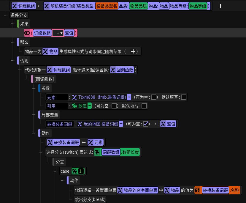Click 物品的名字简单表 variable chip

(138, 190)
